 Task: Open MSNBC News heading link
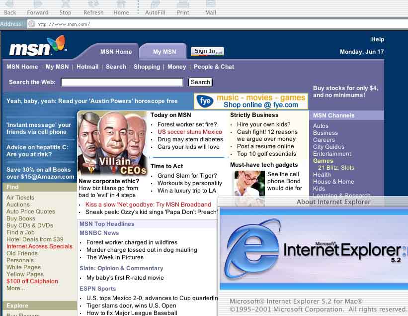click(99, 233)
